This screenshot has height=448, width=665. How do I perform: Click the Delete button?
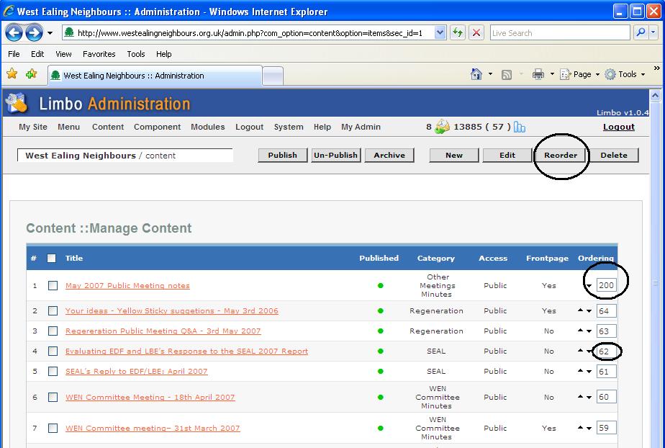[x=614, y=156]
